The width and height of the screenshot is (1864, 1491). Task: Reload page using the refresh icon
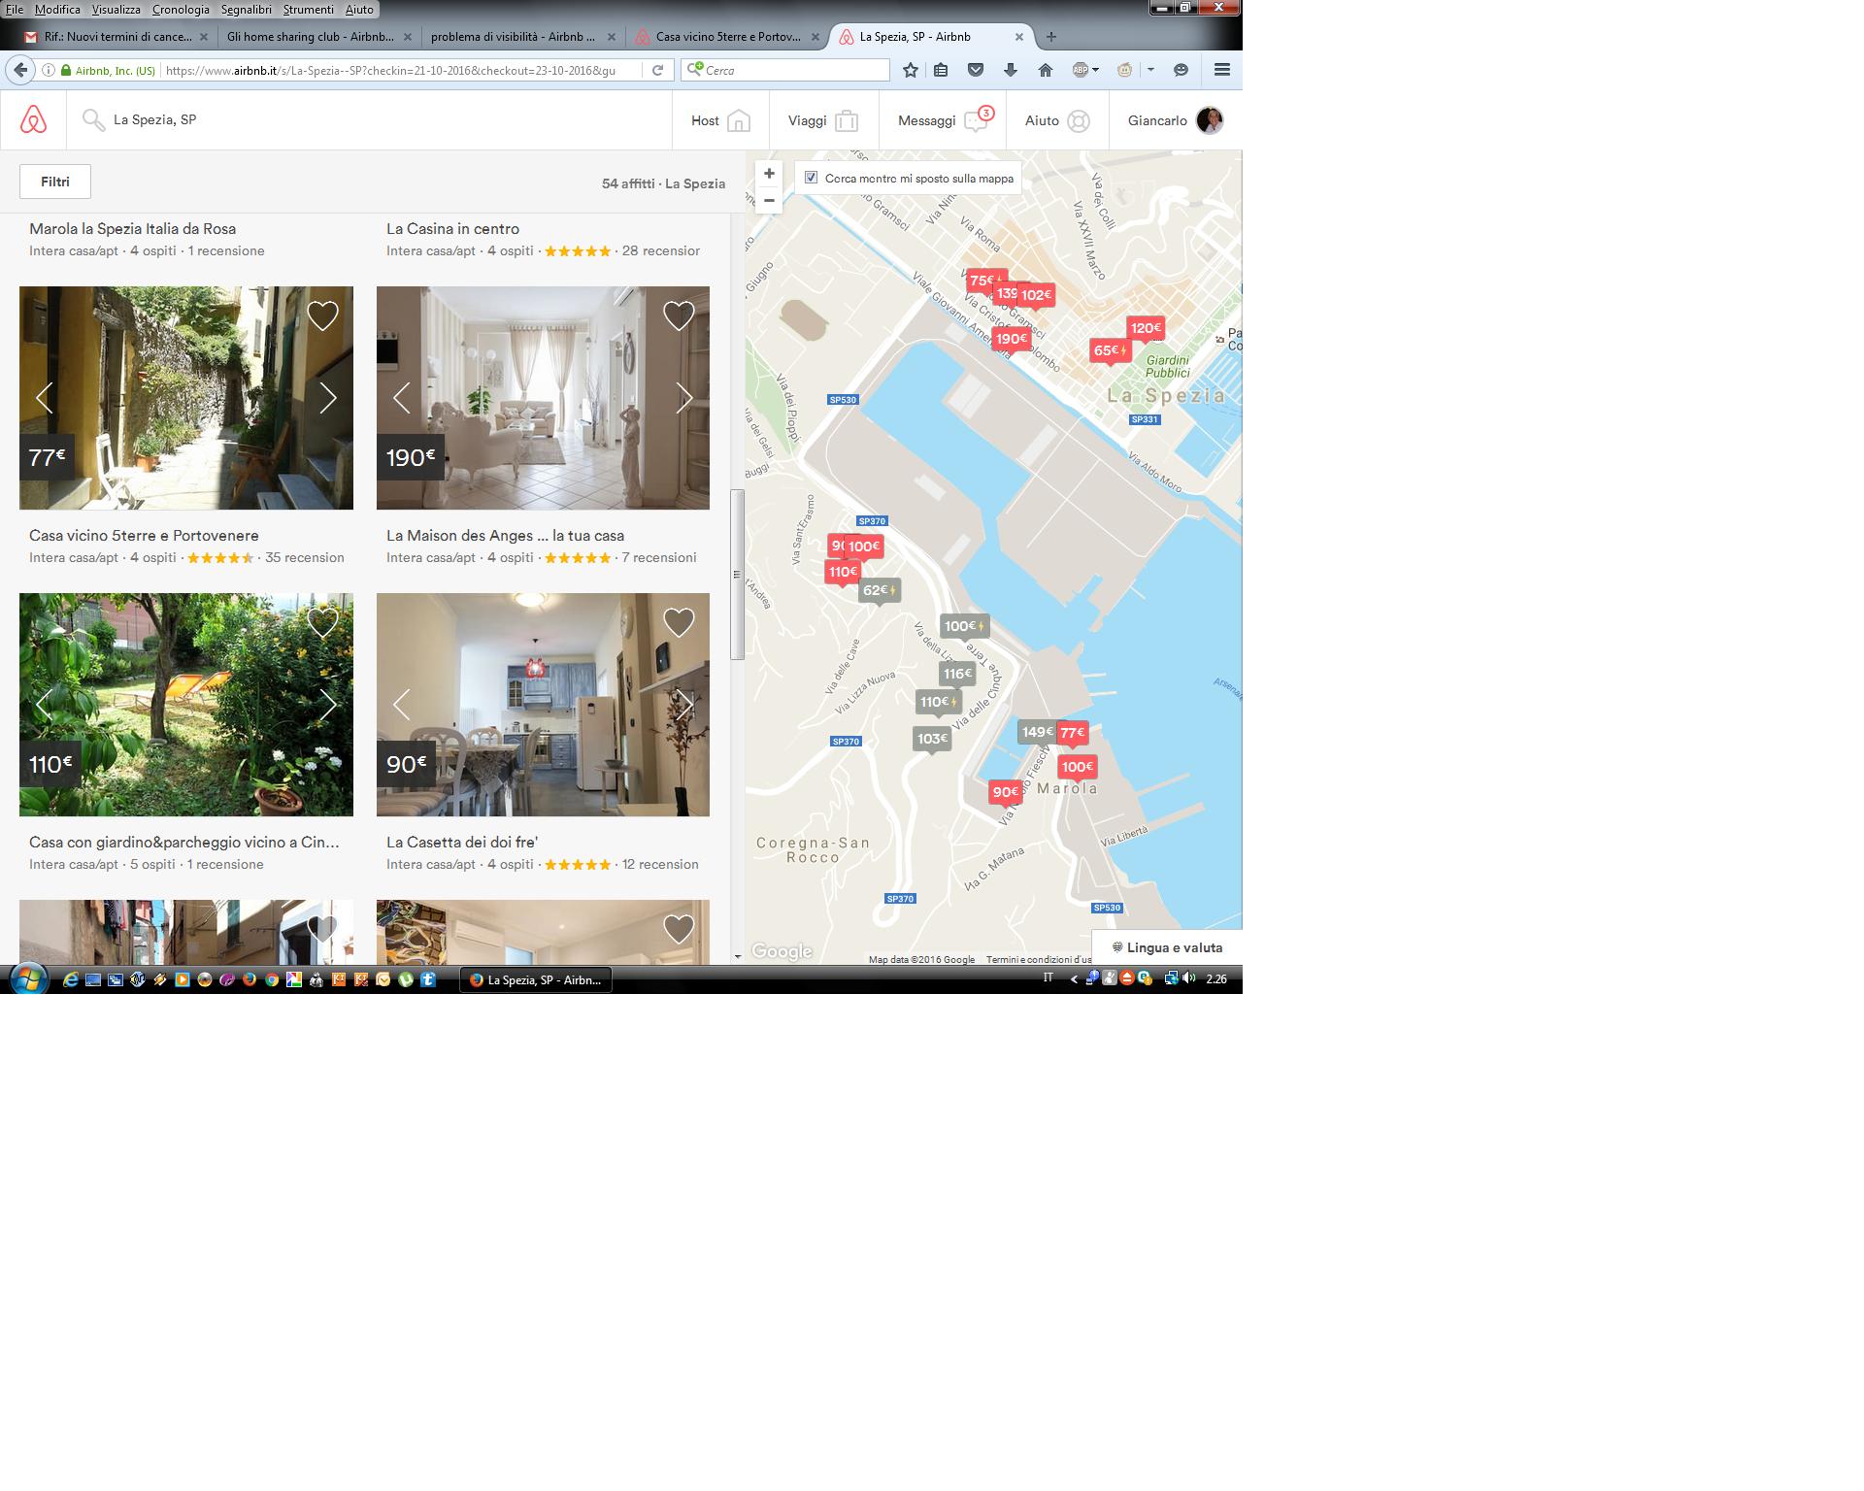click(x=657, y=70)
